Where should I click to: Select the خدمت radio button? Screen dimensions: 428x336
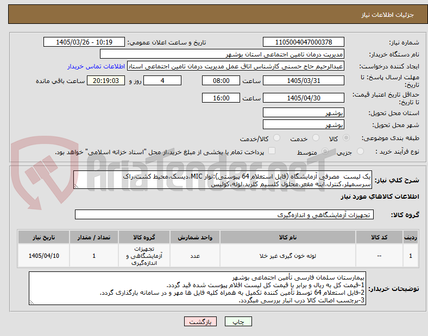tap(316, 138)
